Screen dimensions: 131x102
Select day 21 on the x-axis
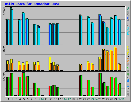coord(84,99)
